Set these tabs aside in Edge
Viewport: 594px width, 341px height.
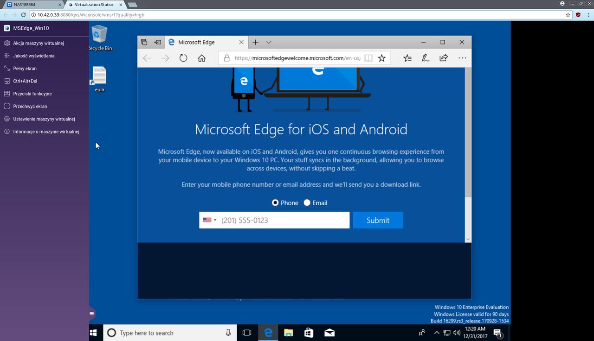coord(158,42)
